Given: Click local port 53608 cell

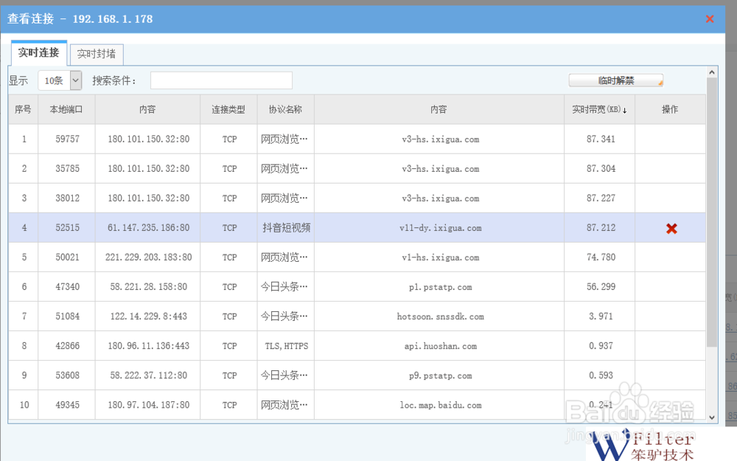Looking at the screenshot, I should pyautogui.click(x=66, y=375).
